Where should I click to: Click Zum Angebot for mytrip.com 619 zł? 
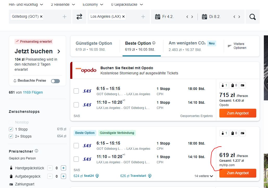238,173
